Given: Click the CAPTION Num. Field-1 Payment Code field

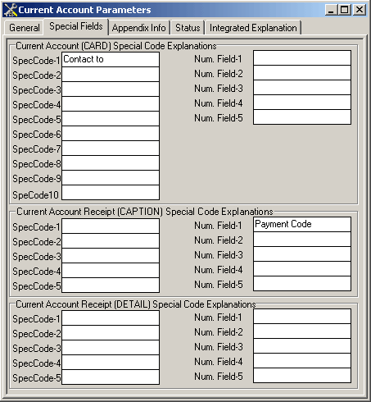Looking at the screenshot, I should pos(302,225).
